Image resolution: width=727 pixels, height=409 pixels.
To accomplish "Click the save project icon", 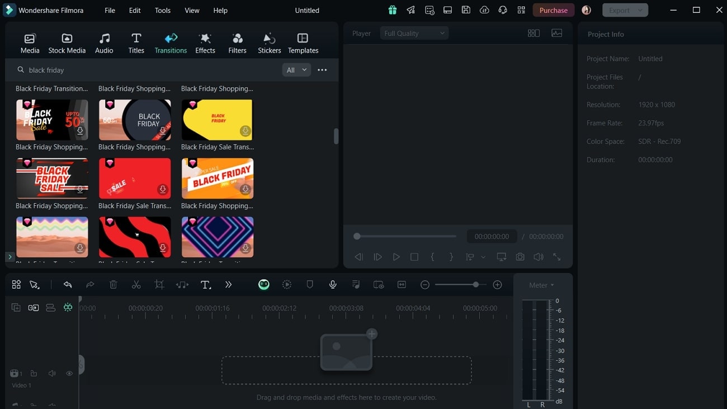I will [x=466, y=10].
